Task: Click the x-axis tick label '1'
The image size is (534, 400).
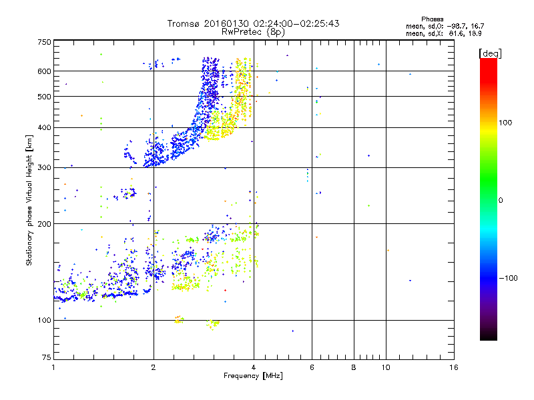Action: coord(53,367)
